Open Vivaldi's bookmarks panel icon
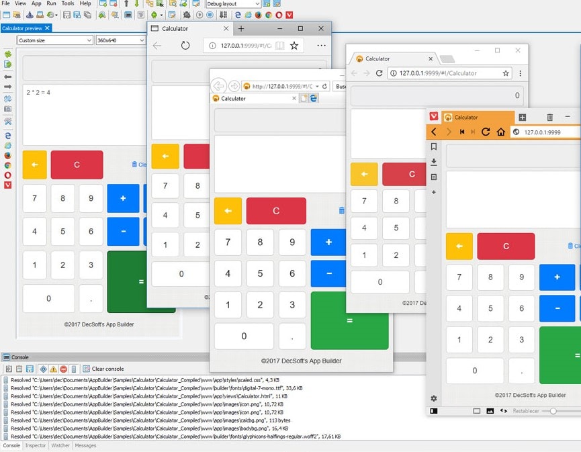The width and height of the screenshot is (581, 452). (x=434, y=146)
